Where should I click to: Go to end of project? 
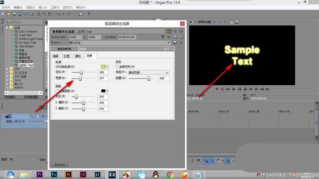coord(256,89)
